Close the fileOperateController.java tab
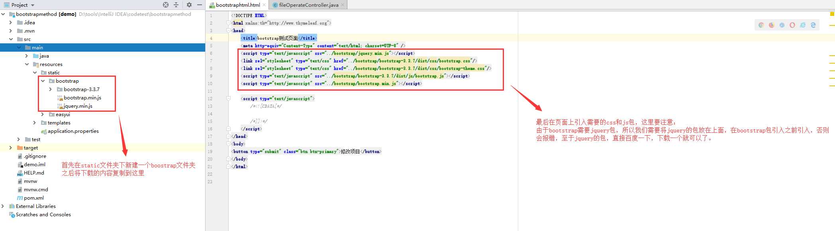 pyautogui.click(x=343, y=5)
